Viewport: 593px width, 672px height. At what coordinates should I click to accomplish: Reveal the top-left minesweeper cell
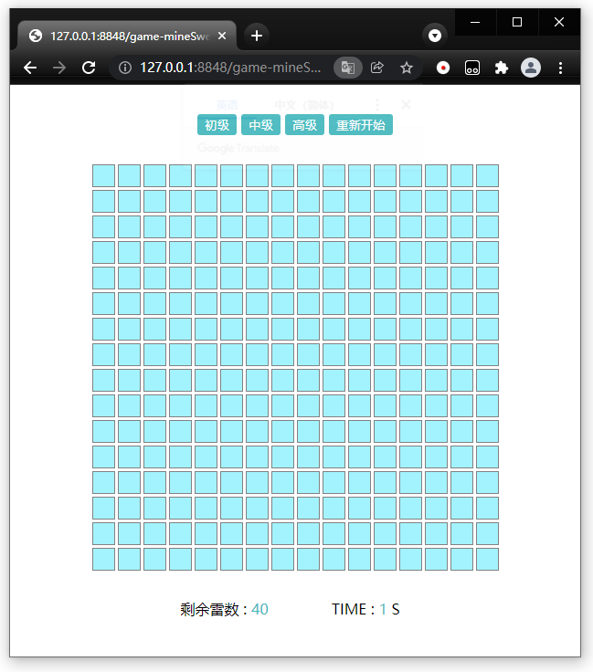pos(103,175)
